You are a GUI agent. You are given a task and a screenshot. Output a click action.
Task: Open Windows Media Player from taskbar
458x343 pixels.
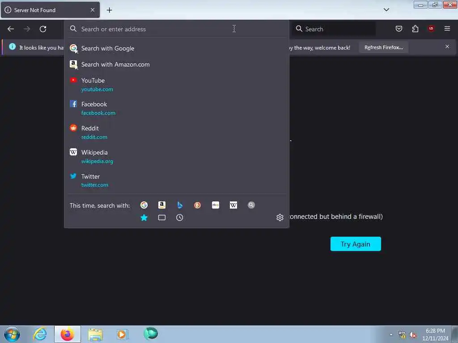(122, 334)
